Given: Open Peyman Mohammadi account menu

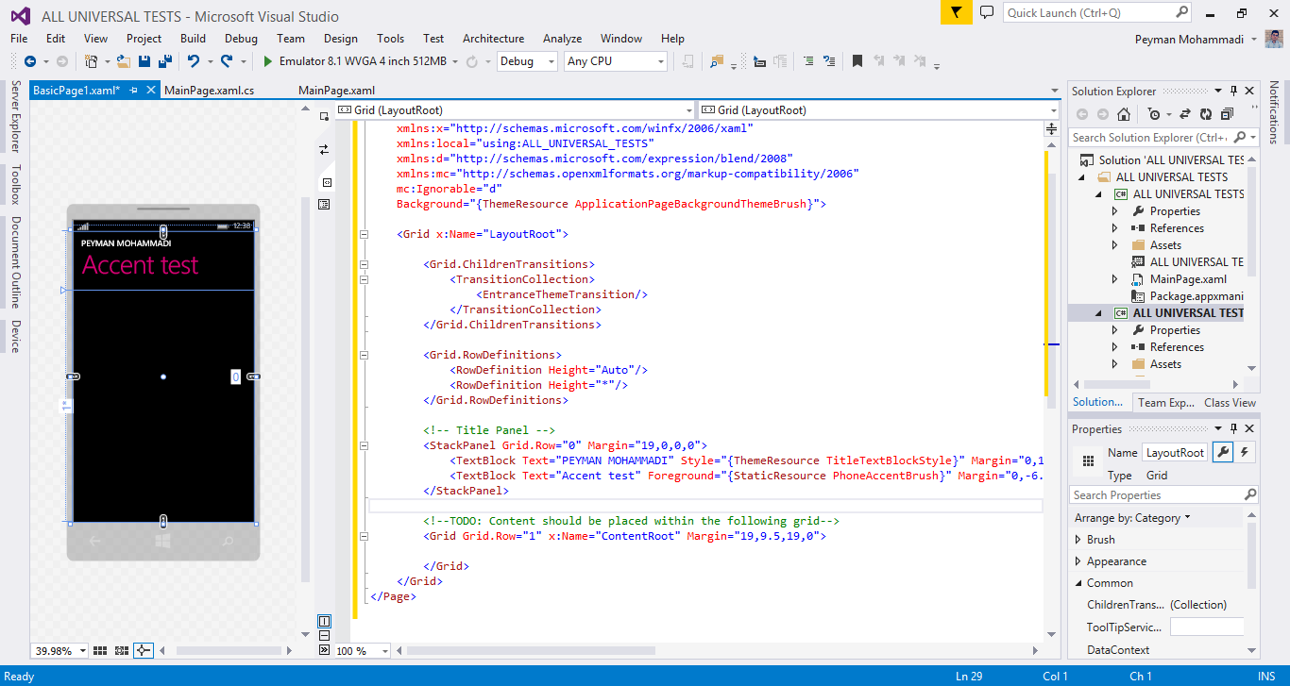Looking at the screenshot, I should 1196,39.
